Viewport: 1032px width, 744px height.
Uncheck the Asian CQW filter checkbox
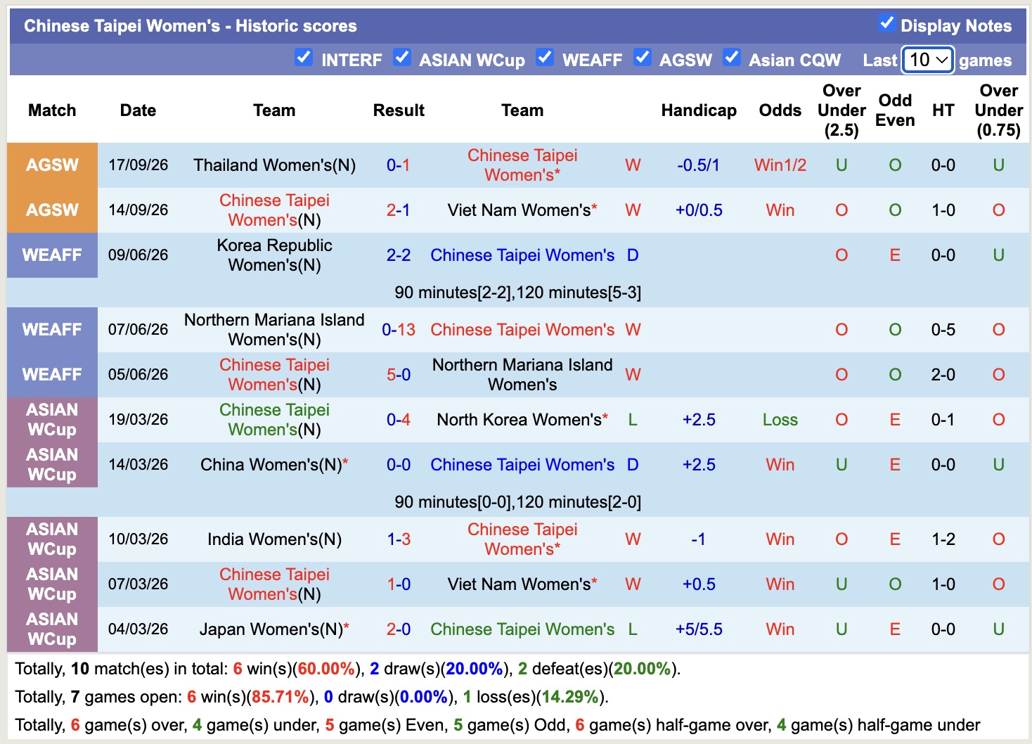(x=732, y=57)
